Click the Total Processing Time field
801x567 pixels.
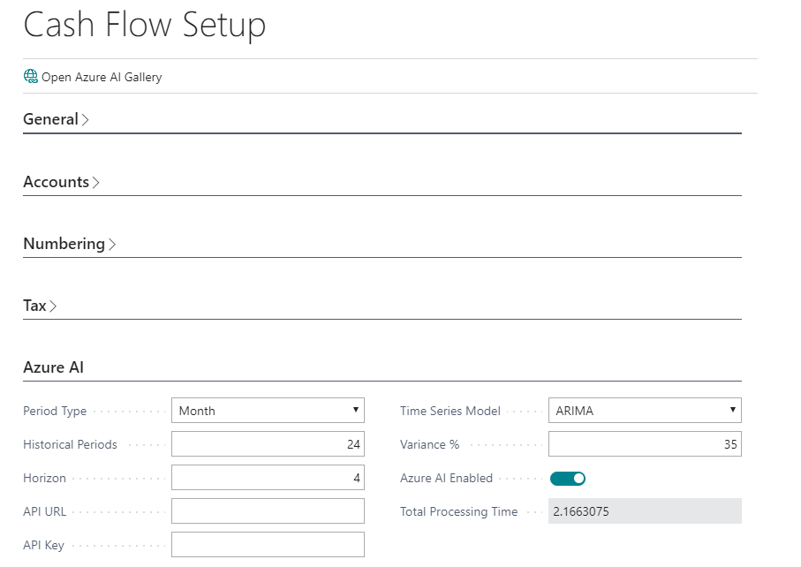click(x=645, y=511)
